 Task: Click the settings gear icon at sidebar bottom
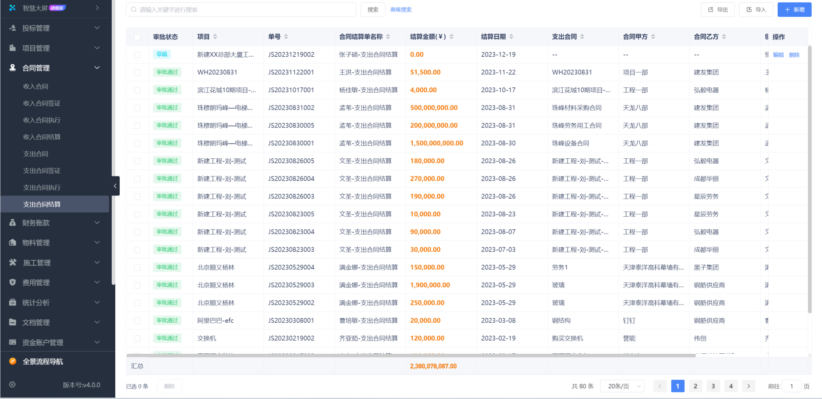point(12,384)
